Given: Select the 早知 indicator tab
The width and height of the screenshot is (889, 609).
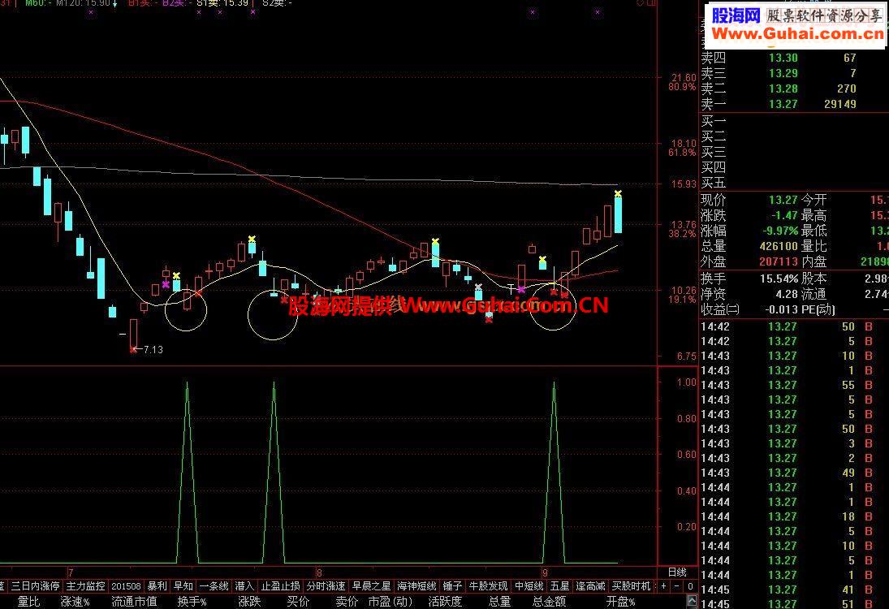Looking at the screenshot, I should (x=183, y=585).
